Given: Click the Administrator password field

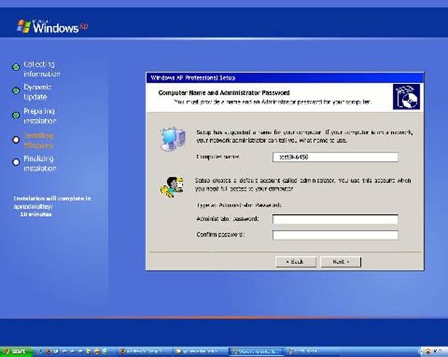Looking at the screenshot, I should [x=335, y=219].
